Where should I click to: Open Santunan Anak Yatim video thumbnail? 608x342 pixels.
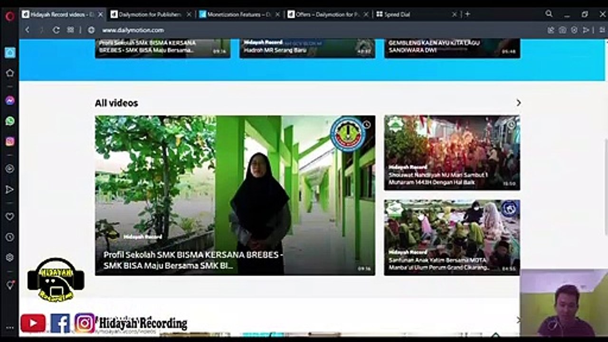pyautogui.click(x=452, y=237)
